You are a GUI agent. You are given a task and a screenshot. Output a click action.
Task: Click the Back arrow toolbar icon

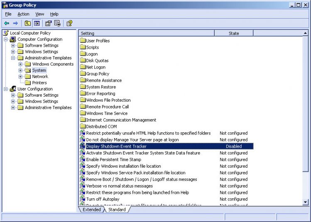[7, 23]
